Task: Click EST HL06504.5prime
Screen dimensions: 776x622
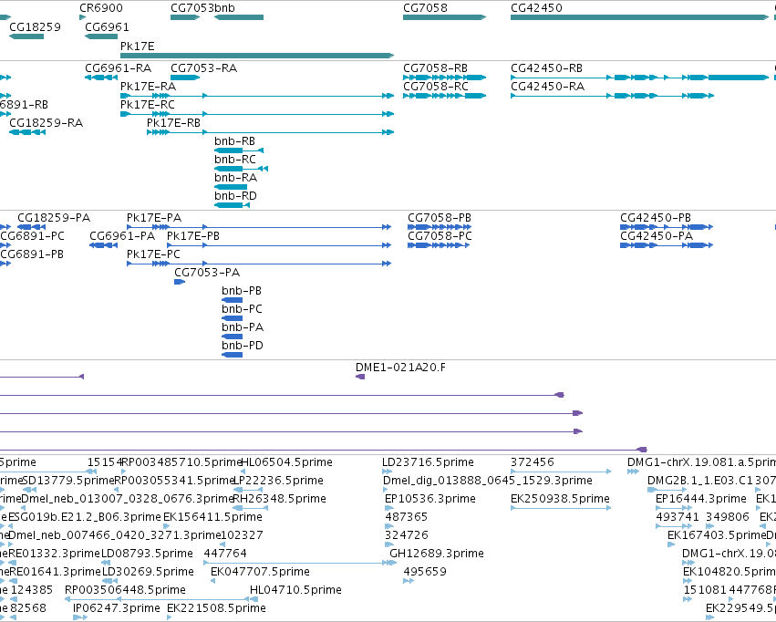Action: [x=243, y=472]
